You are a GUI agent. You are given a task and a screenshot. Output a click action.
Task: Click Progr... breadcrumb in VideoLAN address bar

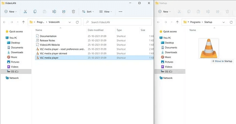pyautogui.click(x=40, y=22)
